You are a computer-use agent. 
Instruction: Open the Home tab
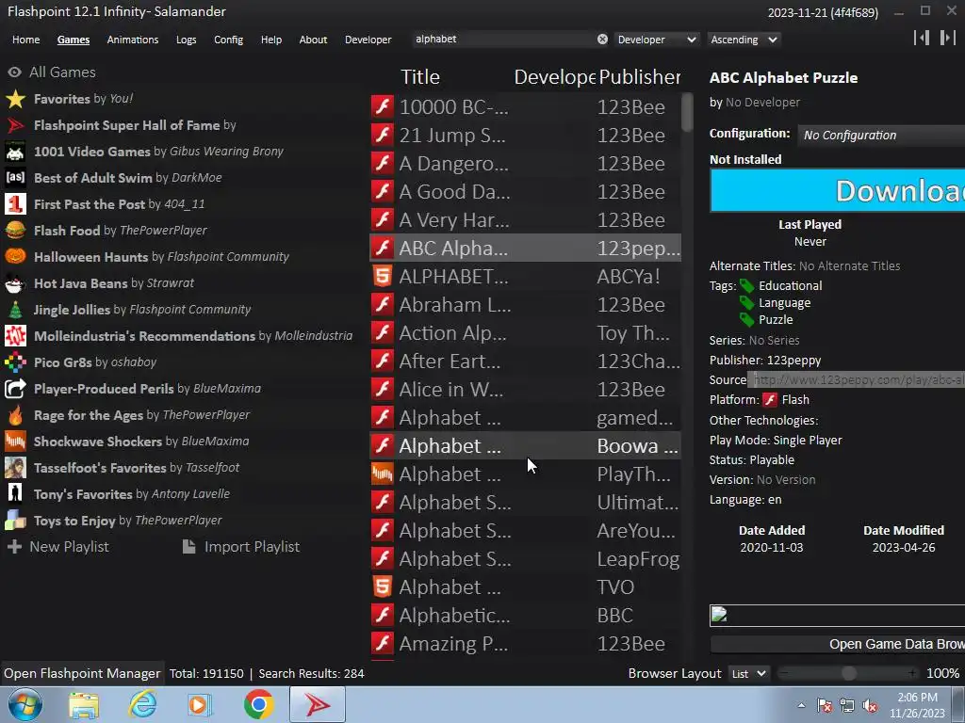[x=25, y=40]
